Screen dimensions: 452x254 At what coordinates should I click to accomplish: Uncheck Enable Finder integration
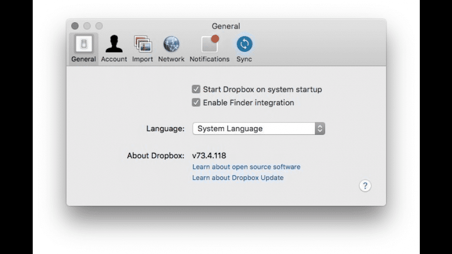(196, 103)
